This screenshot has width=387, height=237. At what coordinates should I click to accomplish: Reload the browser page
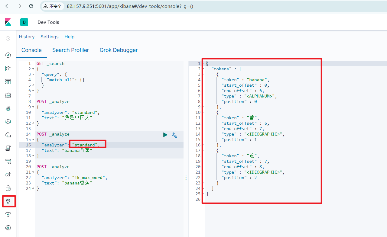click(x=31, y=6)
